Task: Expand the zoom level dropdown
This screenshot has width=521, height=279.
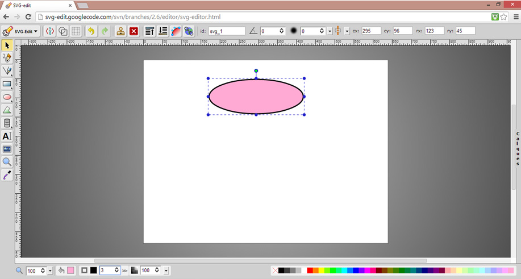Action: (50, 271)
